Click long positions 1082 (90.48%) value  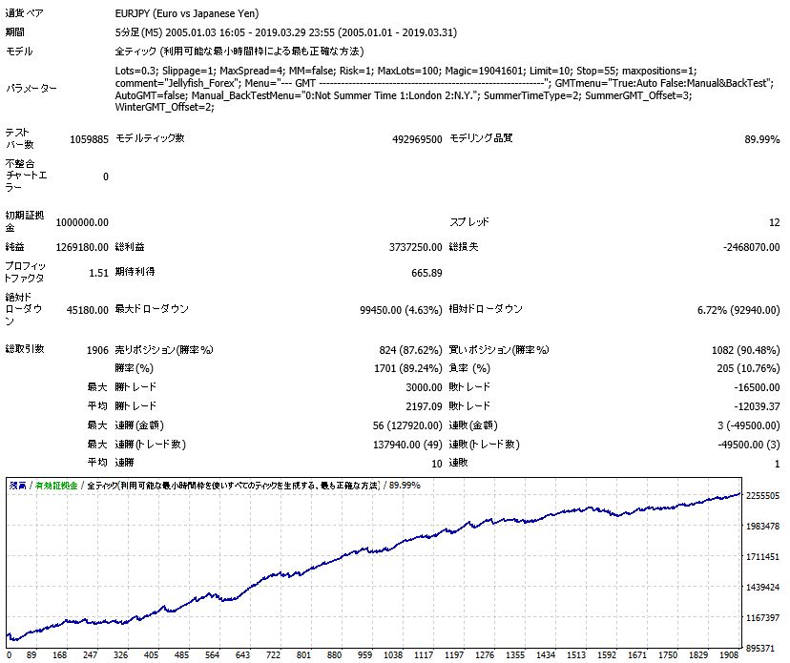746,350
